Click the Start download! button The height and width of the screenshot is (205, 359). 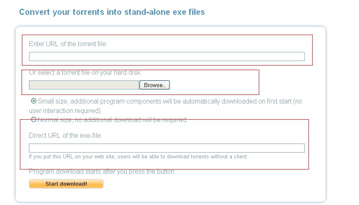(x=66, y=184)
